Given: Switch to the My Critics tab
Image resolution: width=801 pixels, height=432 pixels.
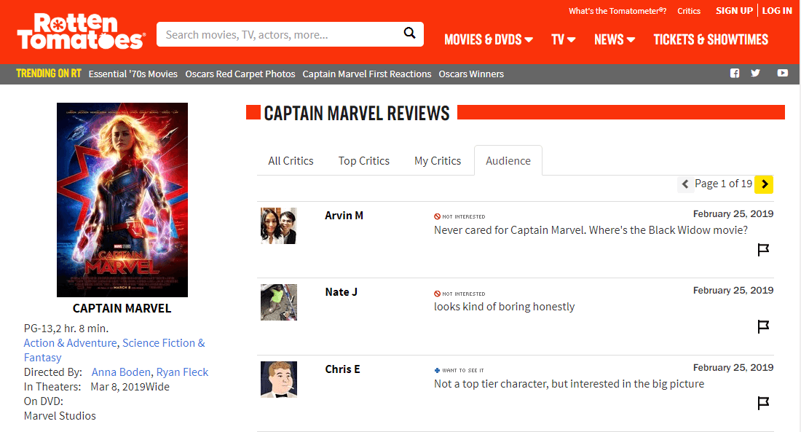Looking at the screenshot, I should coord(438,161).
